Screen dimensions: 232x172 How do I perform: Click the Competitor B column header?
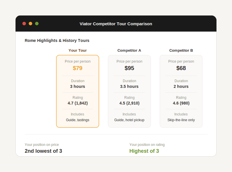click(181, 50)
